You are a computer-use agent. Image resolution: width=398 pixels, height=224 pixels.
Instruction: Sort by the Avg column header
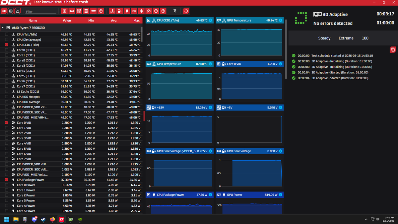[x=114, y=21]
